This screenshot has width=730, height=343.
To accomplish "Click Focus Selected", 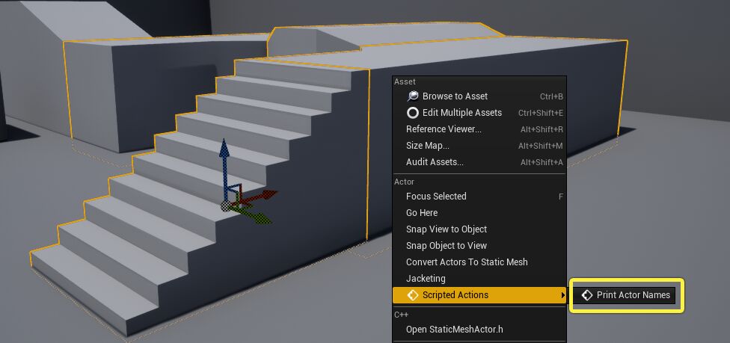I will click(x=479, y=197).
